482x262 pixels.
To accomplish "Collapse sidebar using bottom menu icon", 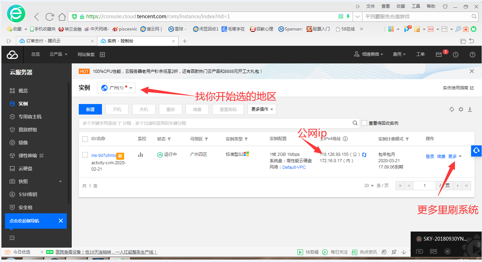I will click(12, 238).
